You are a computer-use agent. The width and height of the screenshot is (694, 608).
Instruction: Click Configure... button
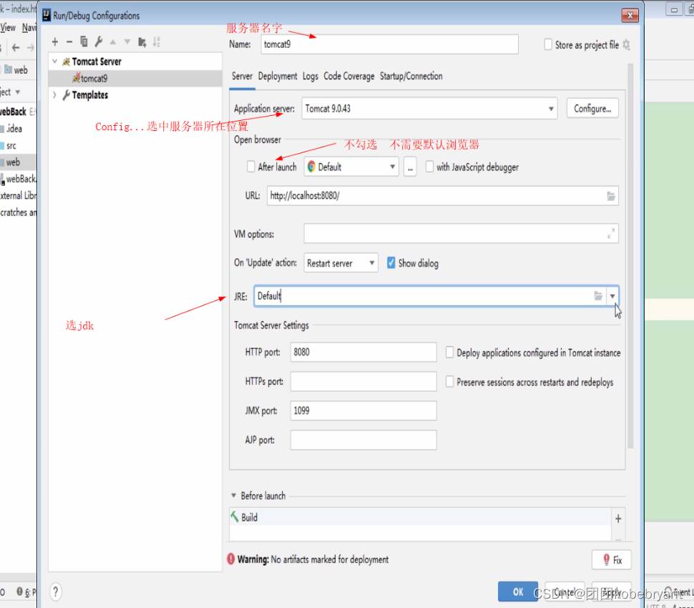(x=592, y=109)
